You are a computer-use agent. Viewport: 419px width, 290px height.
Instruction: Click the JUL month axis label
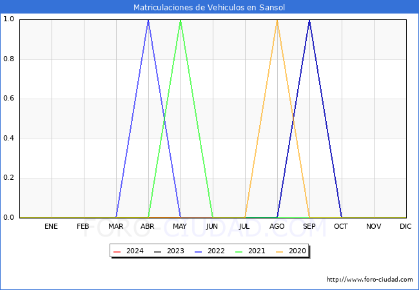click(244, 226)
